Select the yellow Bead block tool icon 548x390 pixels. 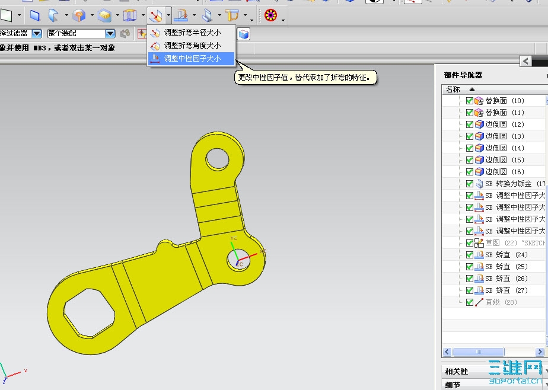pos(104,15)
